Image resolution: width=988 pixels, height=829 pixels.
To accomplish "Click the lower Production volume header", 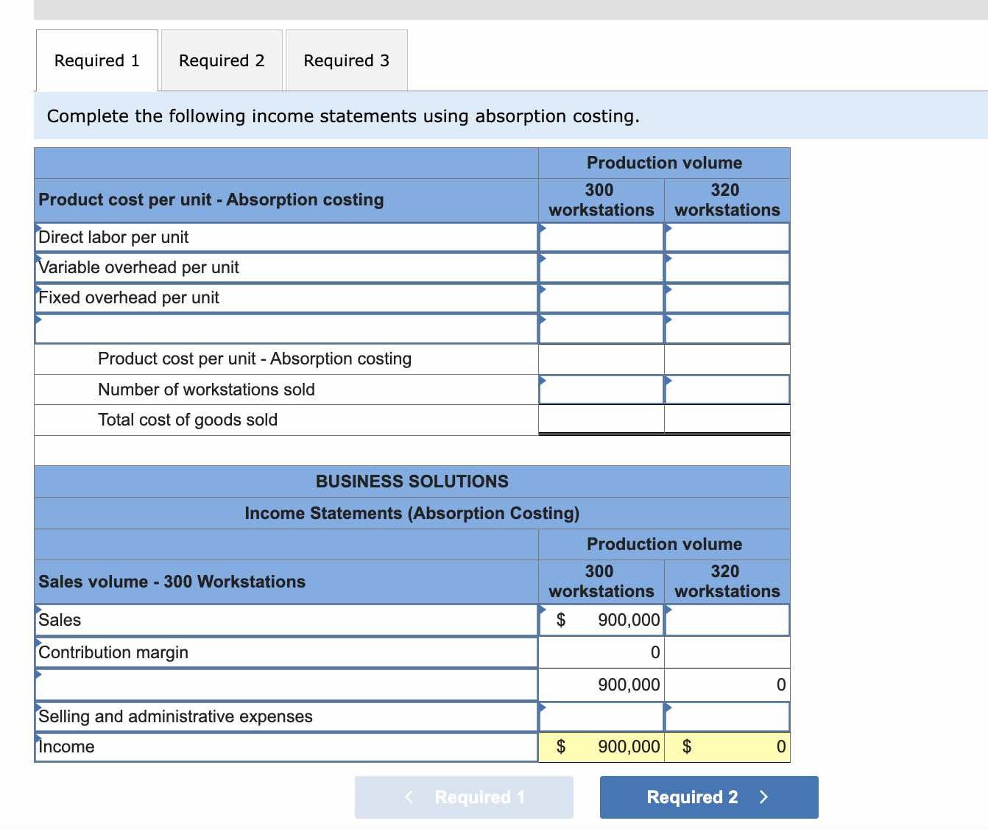I will 664,544.
